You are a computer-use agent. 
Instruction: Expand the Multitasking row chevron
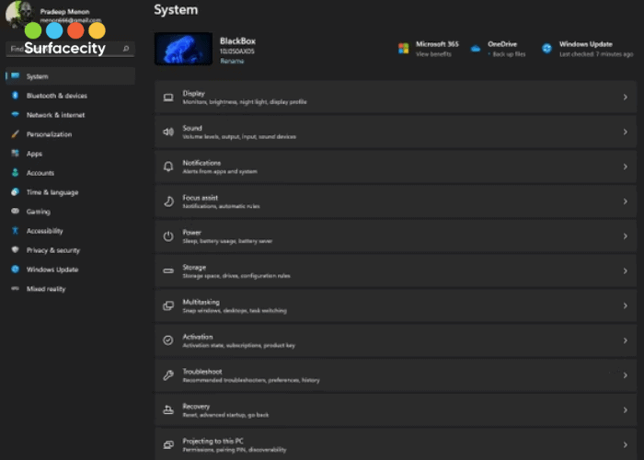(x=625, y=306)
